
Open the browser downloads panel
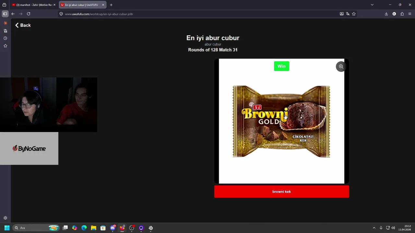[x=386, y=14]
